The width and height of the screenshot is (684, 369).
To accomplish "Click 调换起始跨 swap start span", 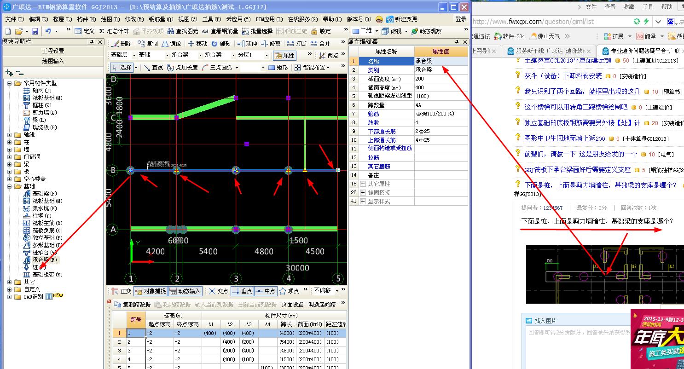I will pos(322,304).
